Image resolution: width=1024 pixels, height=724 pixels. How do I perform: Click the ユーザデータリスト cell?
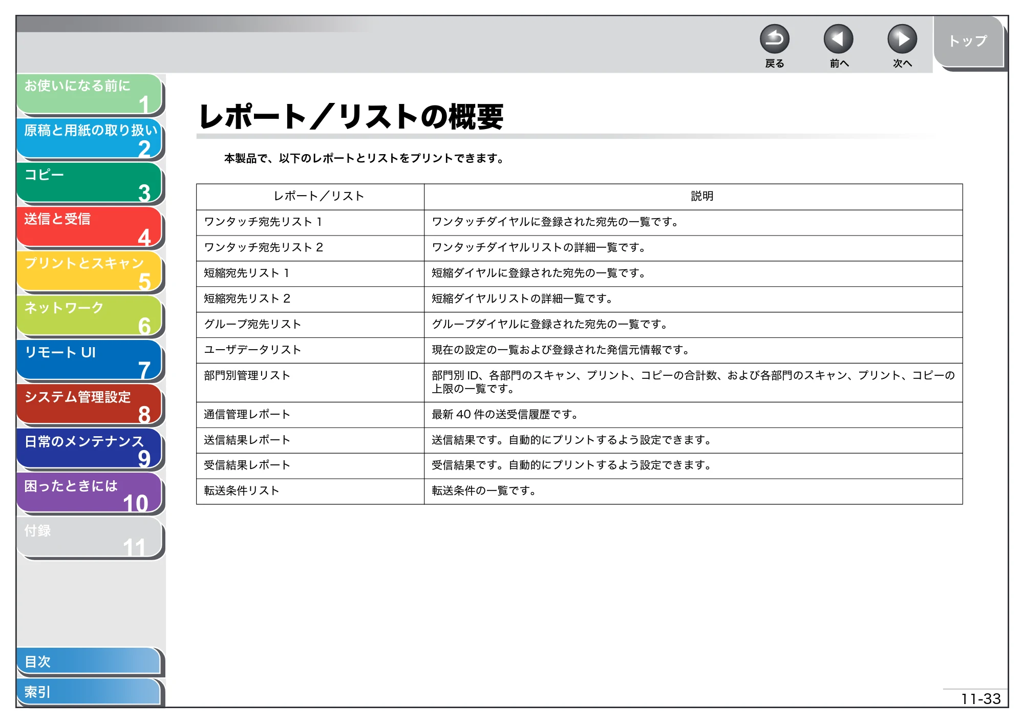(x=310, y=351)
